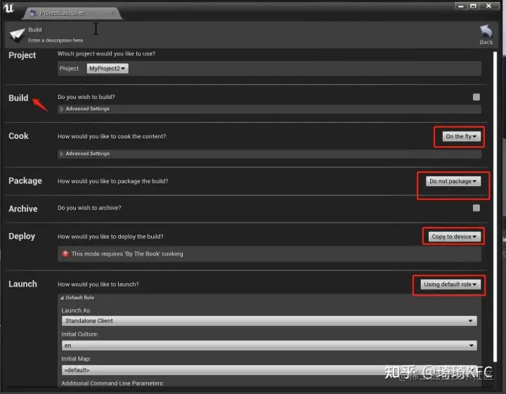
Task: Click 'Which project would you like to use?' text
Action: [107, 53]
